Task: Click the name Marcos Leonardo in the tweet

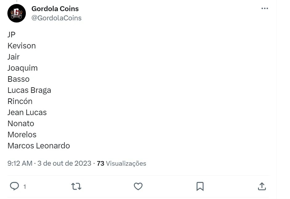Action: 39,146
